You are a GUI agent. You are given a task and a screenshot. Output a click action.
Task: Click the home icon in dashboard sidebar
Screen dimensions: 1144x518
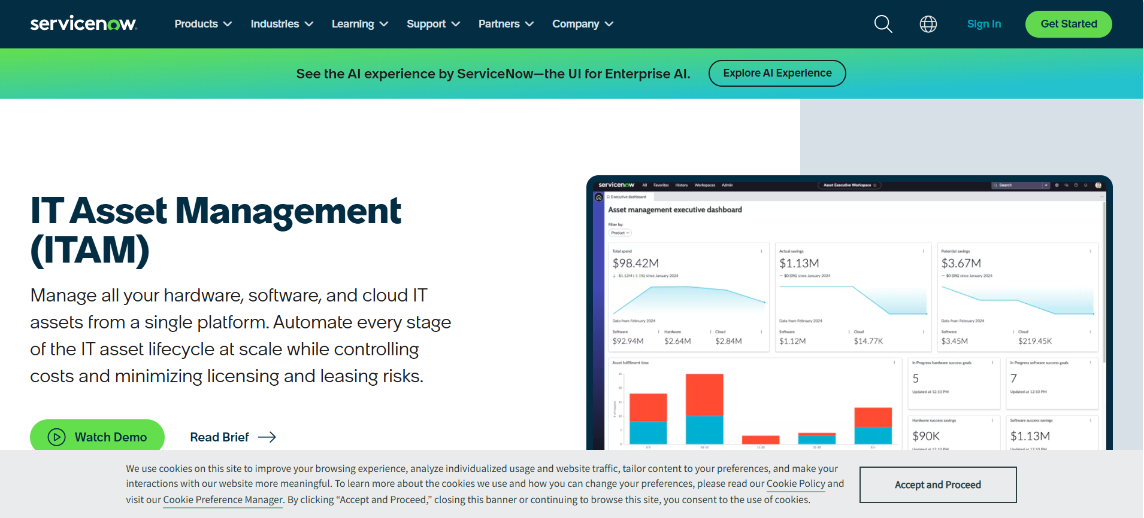tap(598, 197)
